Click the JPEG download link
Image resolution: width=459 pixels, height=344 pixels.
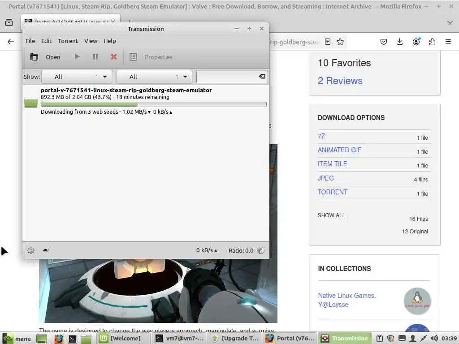pos(325,178)
